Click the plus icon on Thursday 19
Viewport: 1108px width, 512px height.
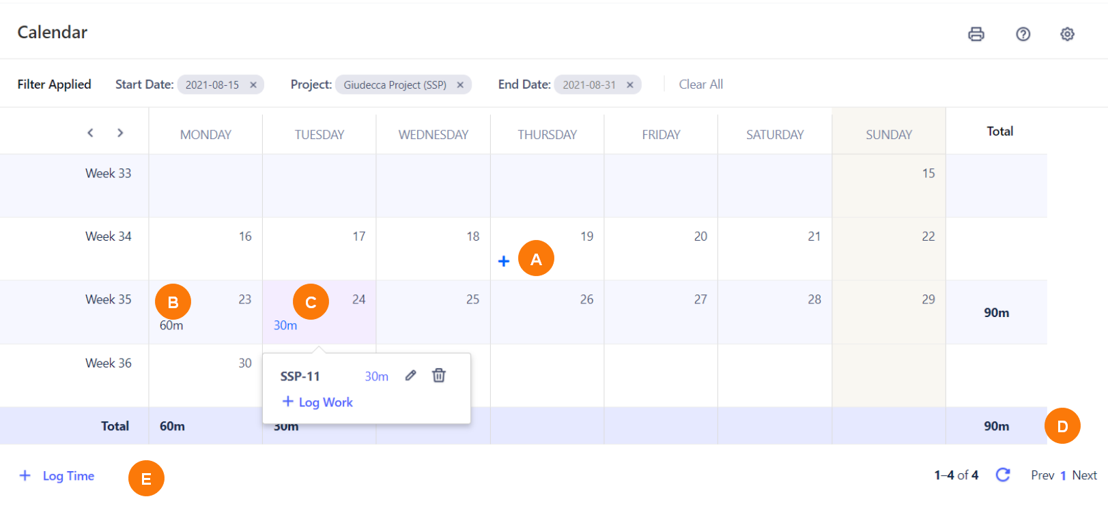(x=504, y=261)
